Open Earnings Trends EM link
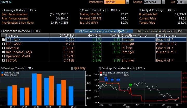The height and width of the screenshot is (108, 187). click(17, 69)
